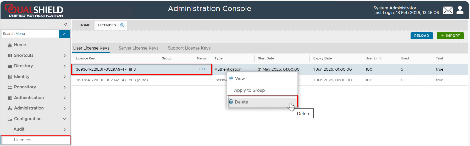Choose Apply to Group menu option

[249, 90]
